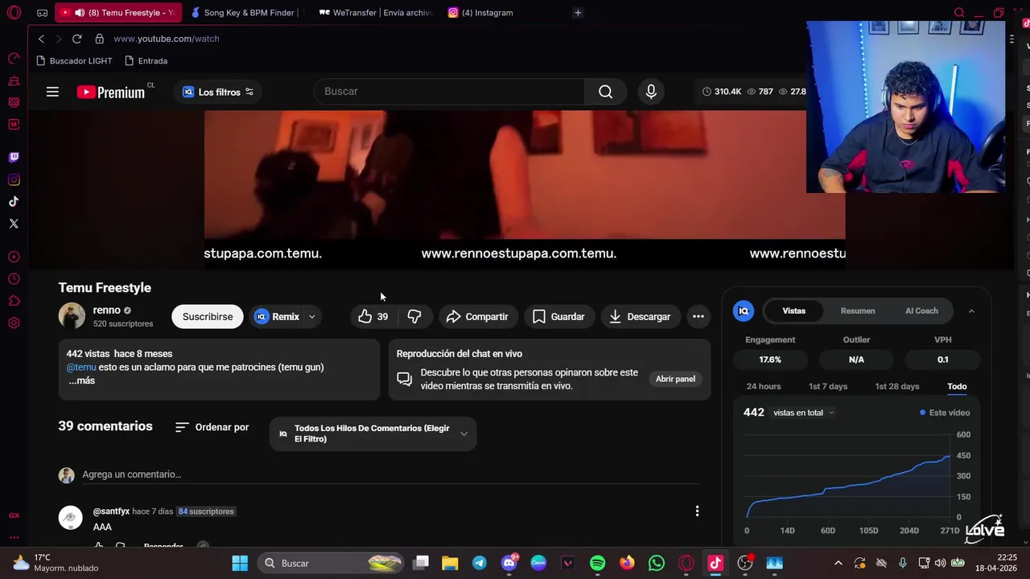The image size is (1030, 579).
Task: Open YouTube hamburger guide menu
Action: [52, 92]
